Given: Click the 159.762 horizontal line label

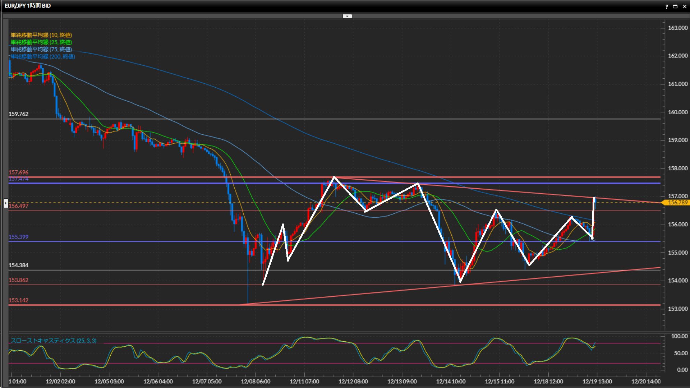Looking at the screenshot, I should click(x=18, y=114).
